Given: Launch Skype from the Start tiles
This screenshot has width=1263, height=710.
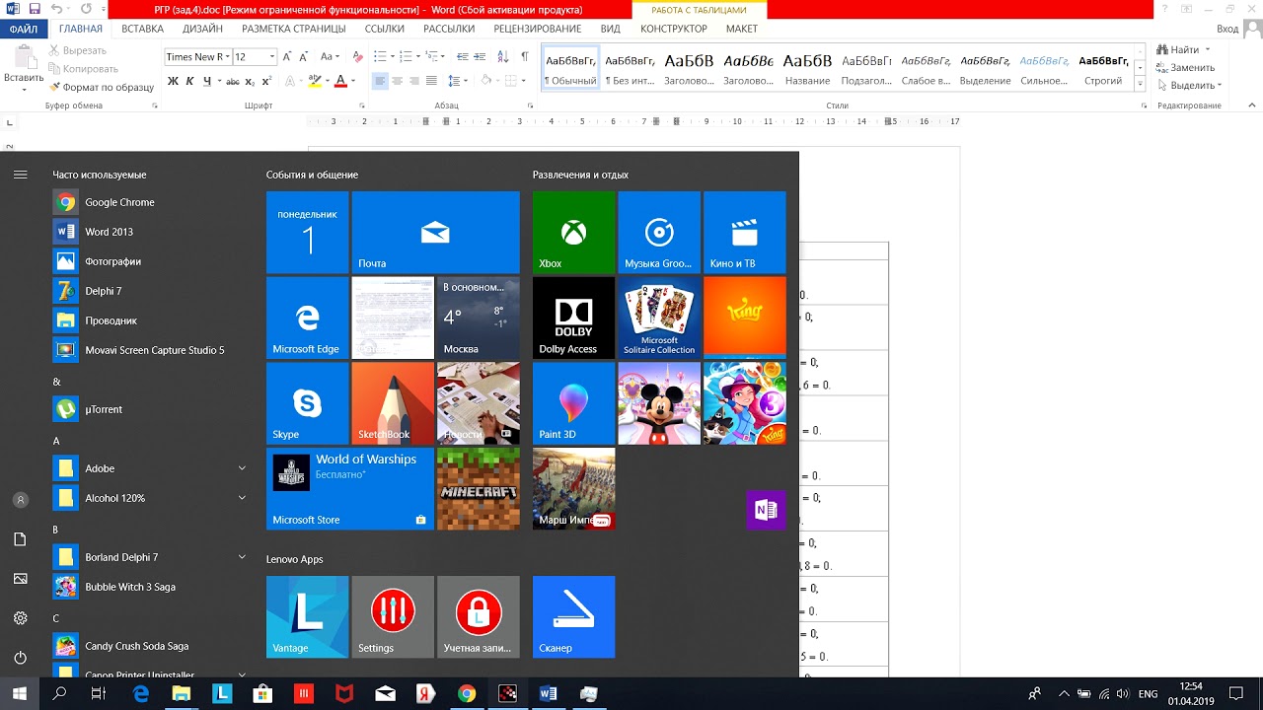Looking at the screenshot, I should tap(307, 403).
